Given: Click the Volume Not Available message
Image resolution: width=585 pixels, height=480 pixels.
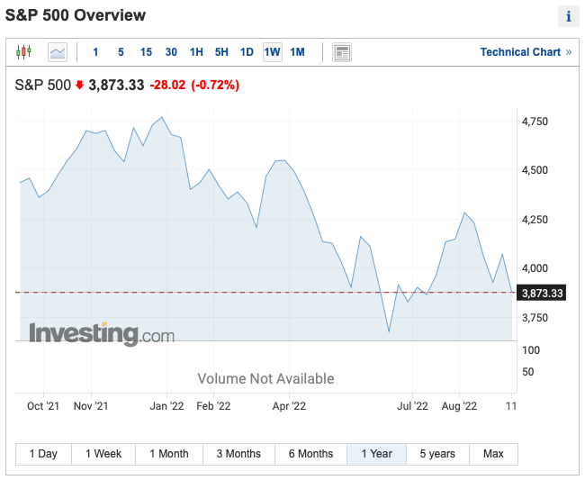Looking at the screenshot, I should coord(265,379).
